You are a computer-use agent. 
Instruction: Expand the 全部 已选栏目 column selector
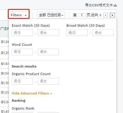tap(51, 15)
